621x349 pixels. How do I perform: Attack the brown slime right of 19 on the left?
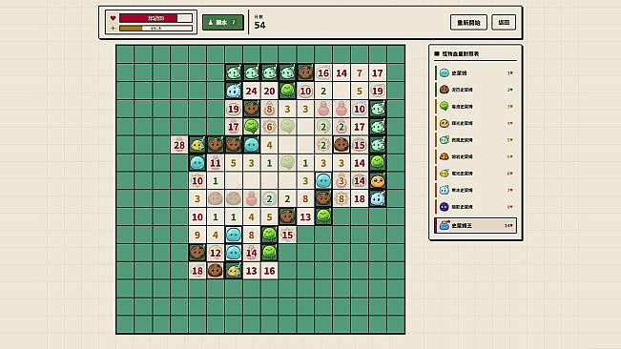[251, 109]
